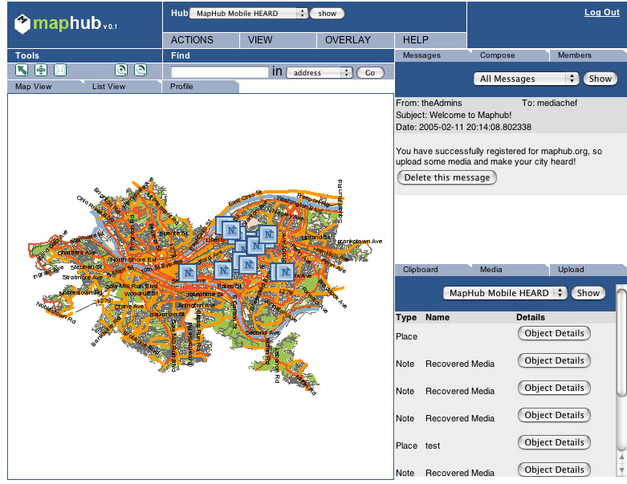The image size is (627, 484).
Task: Click the 'From: theAdmins' text
Action: point(429,103)
